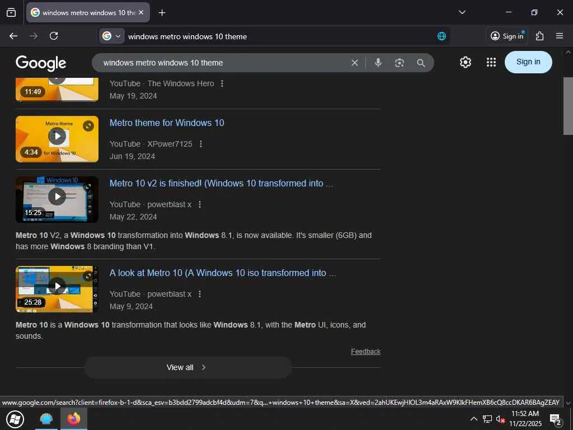
Task: Open Google quick settings gear
Action: click(465, 63)
